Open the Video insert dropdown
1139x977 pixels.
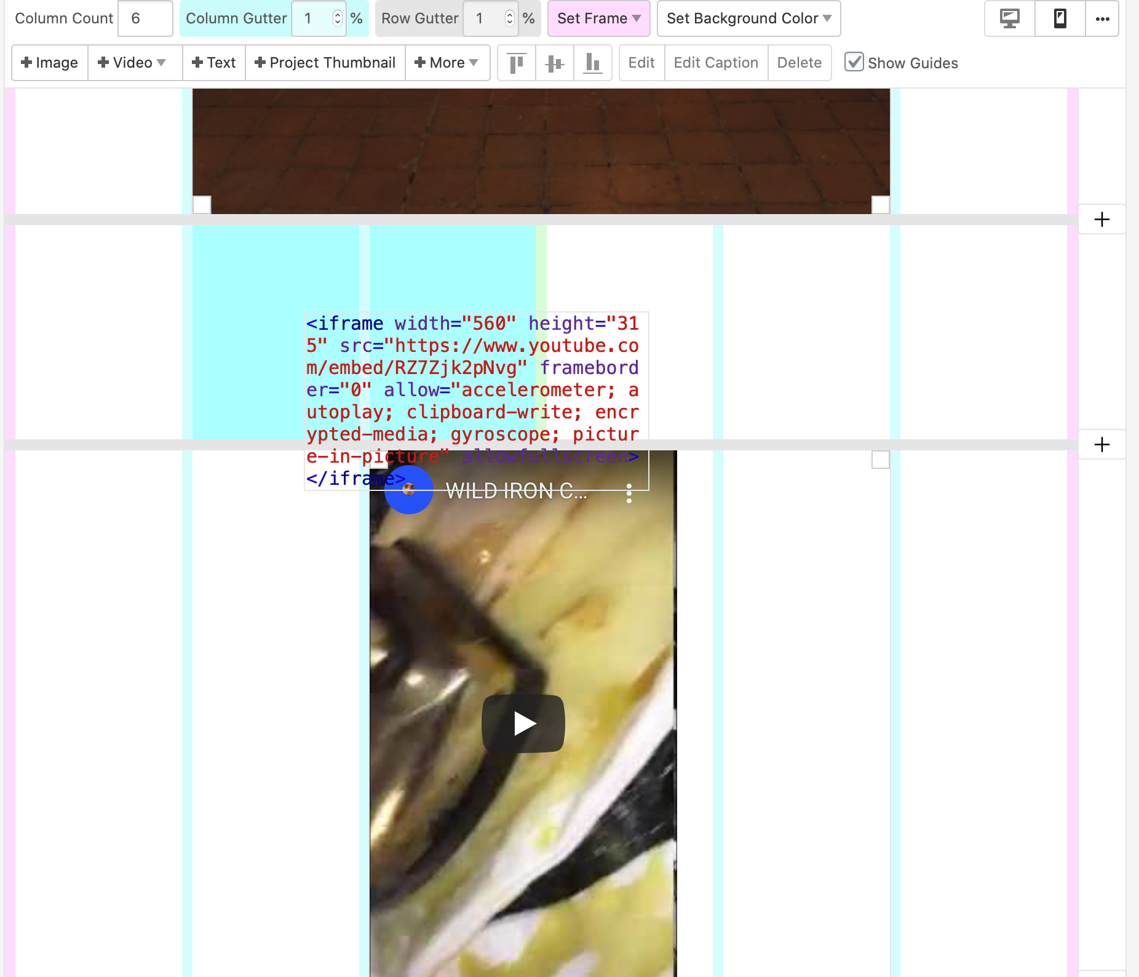(x=134, y=62)
